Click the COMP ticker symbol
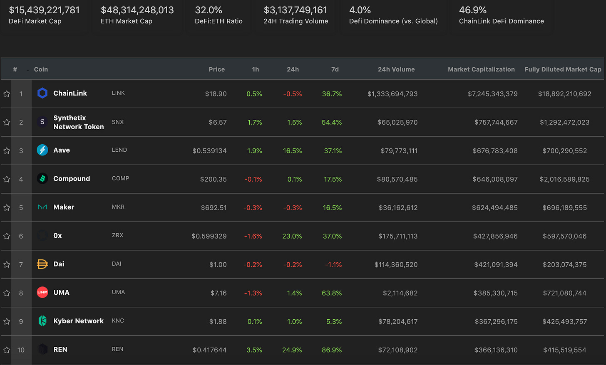The image size is (606, 365). click(x=120, y=178)
